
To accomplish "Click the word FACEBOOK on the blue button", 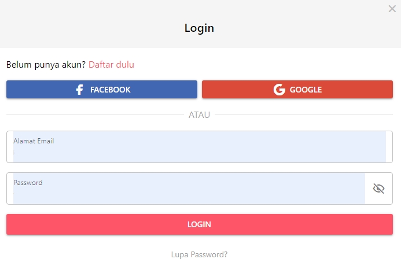I will click(110, 90).
